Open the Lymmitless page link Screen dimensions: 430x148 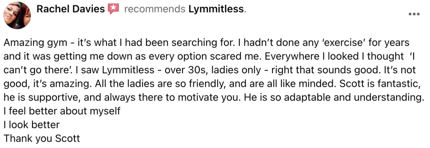(x=216, y=9)
